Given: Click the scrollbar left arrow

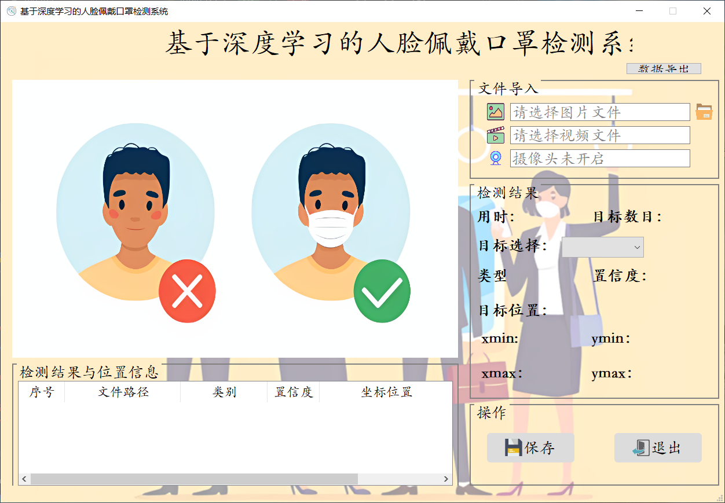Looking at the screenshot, I should click(24, 479).
